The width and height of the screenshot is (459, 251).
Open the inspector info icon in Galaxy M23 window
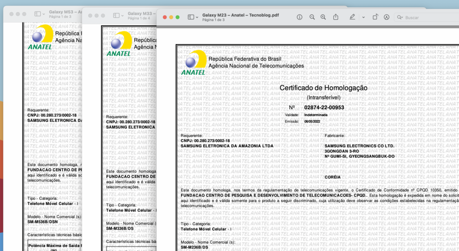tap(300, 17)
